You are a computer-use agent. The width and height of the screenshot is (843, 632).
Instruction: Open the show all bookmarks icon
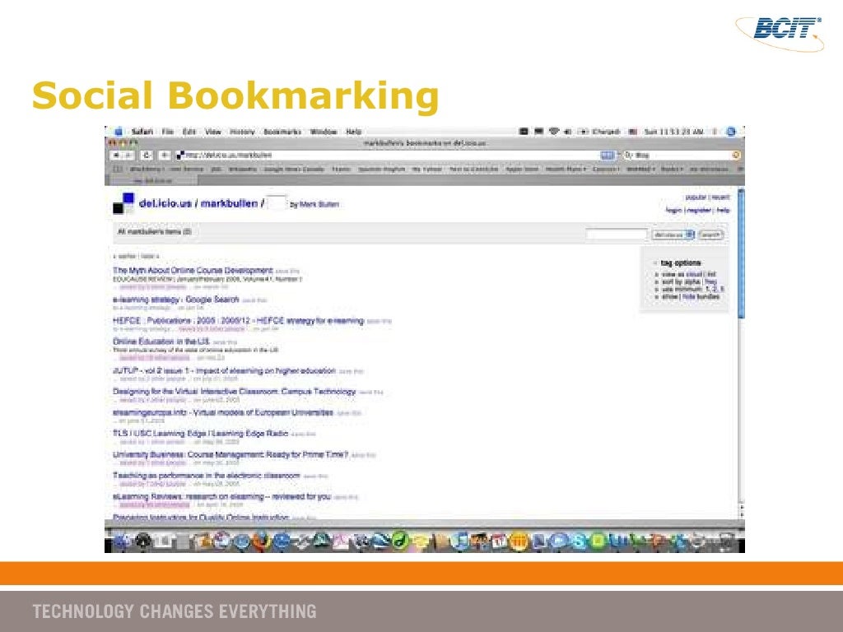tap(118, 169)
